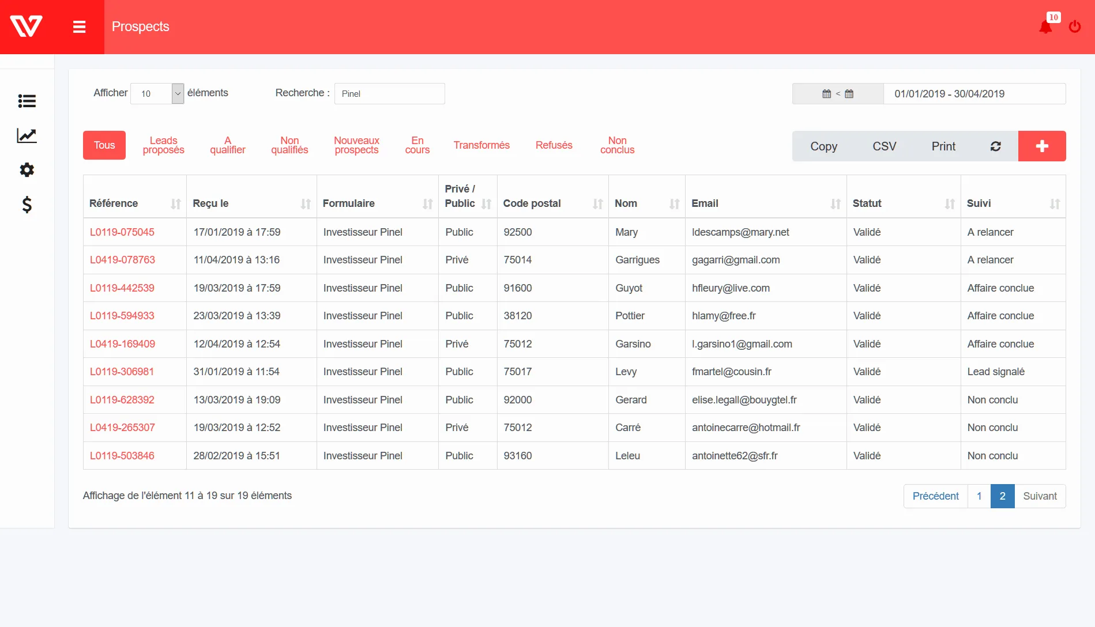Viewport: 1095px width, 627px height.
Task: Click date 17/01/2019 à 17:59
Action: coord(237,232)
